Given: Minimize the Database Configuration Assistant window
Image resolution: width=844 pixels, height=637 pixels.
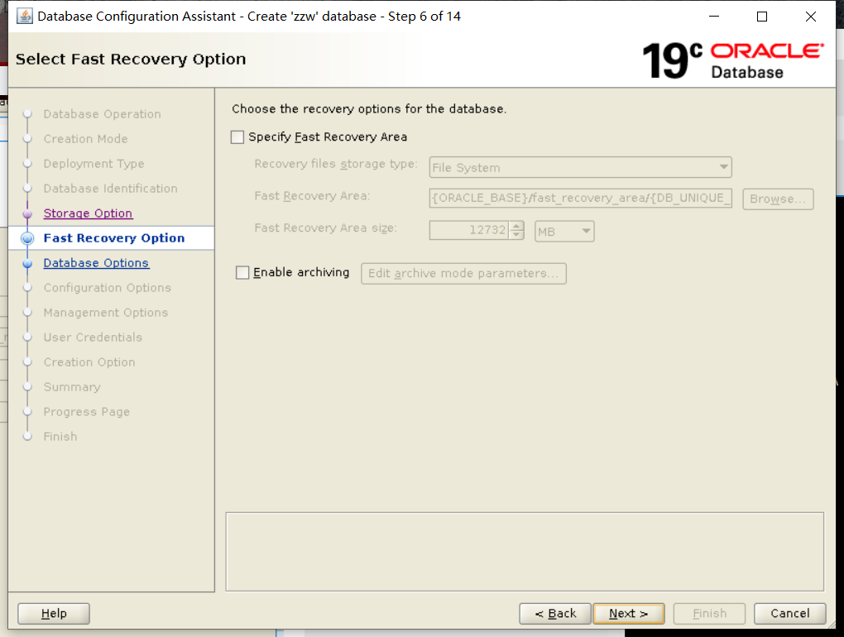Looking at the screenshot, I should [714, 17].
